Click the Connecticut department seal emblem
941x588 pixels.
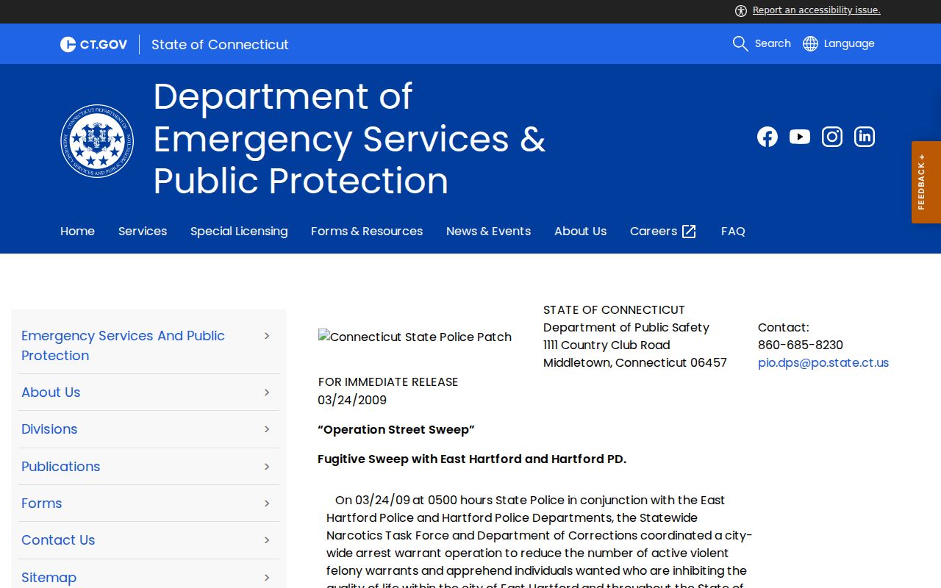[x=97, y=141]
